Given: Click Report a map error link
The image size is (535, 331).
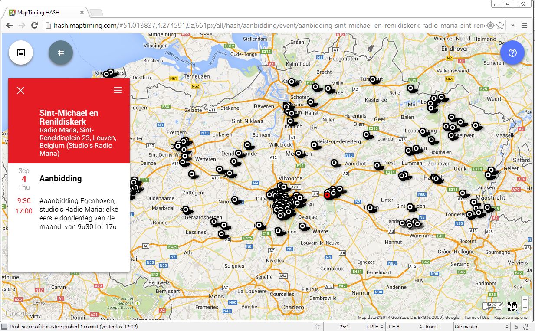Looking at the screenshot, I should 512,317.
